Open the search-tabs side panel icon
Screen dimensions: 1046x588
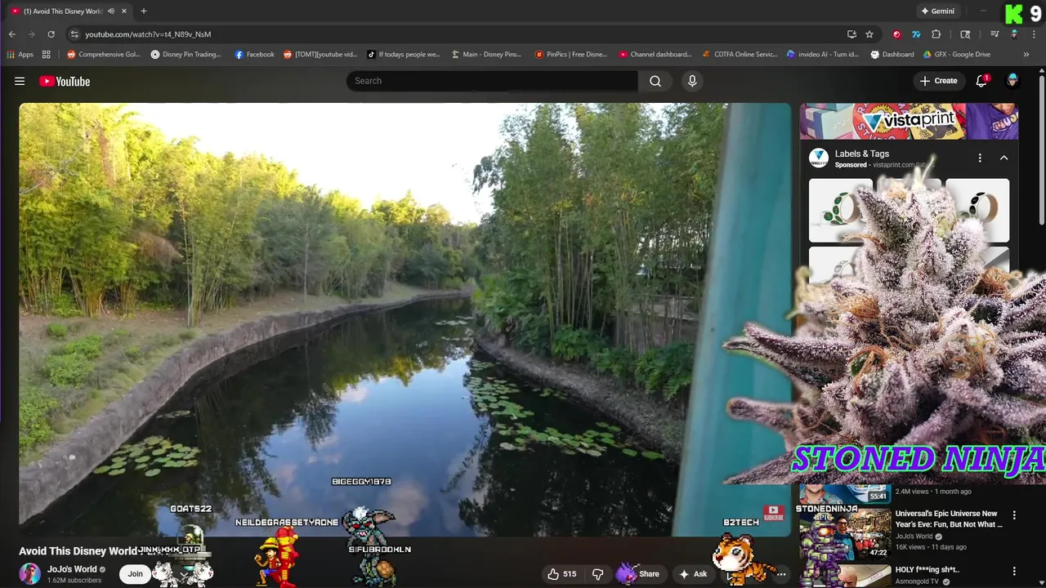[x=965, y=34]
